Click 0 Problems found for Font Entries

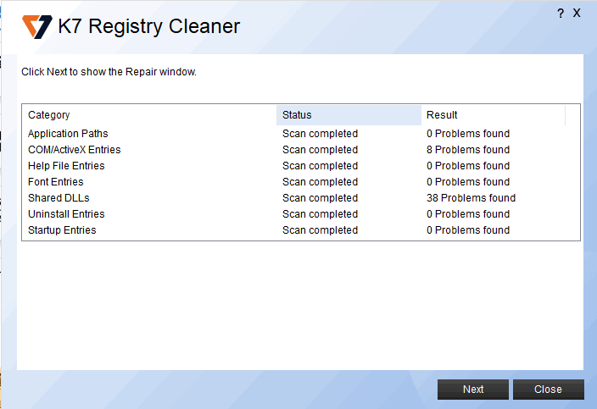[x=468, y=182]
